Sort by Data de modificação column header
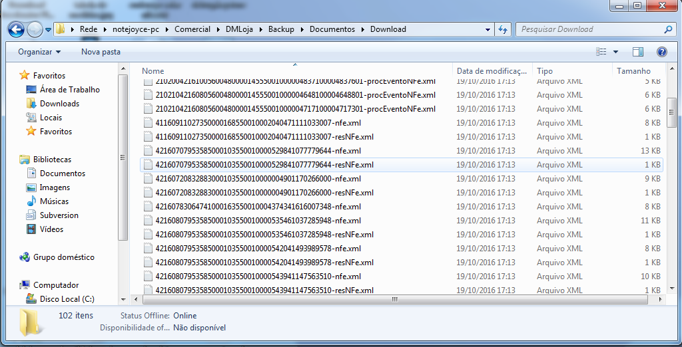The image size is (682, 347). point(494,70)
